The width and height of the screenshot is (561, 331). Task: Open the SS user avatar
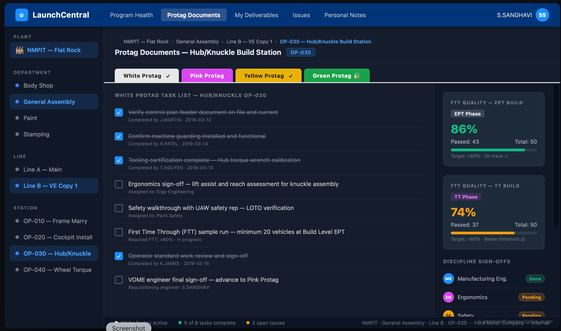tap(542, 15)
